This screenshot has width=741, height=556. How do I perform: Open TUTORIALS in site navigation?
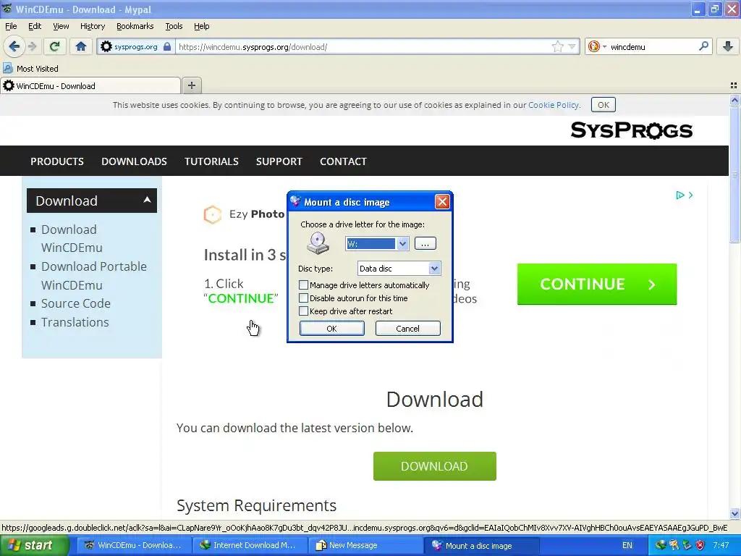pyautogui.click(x=211, y=161)
